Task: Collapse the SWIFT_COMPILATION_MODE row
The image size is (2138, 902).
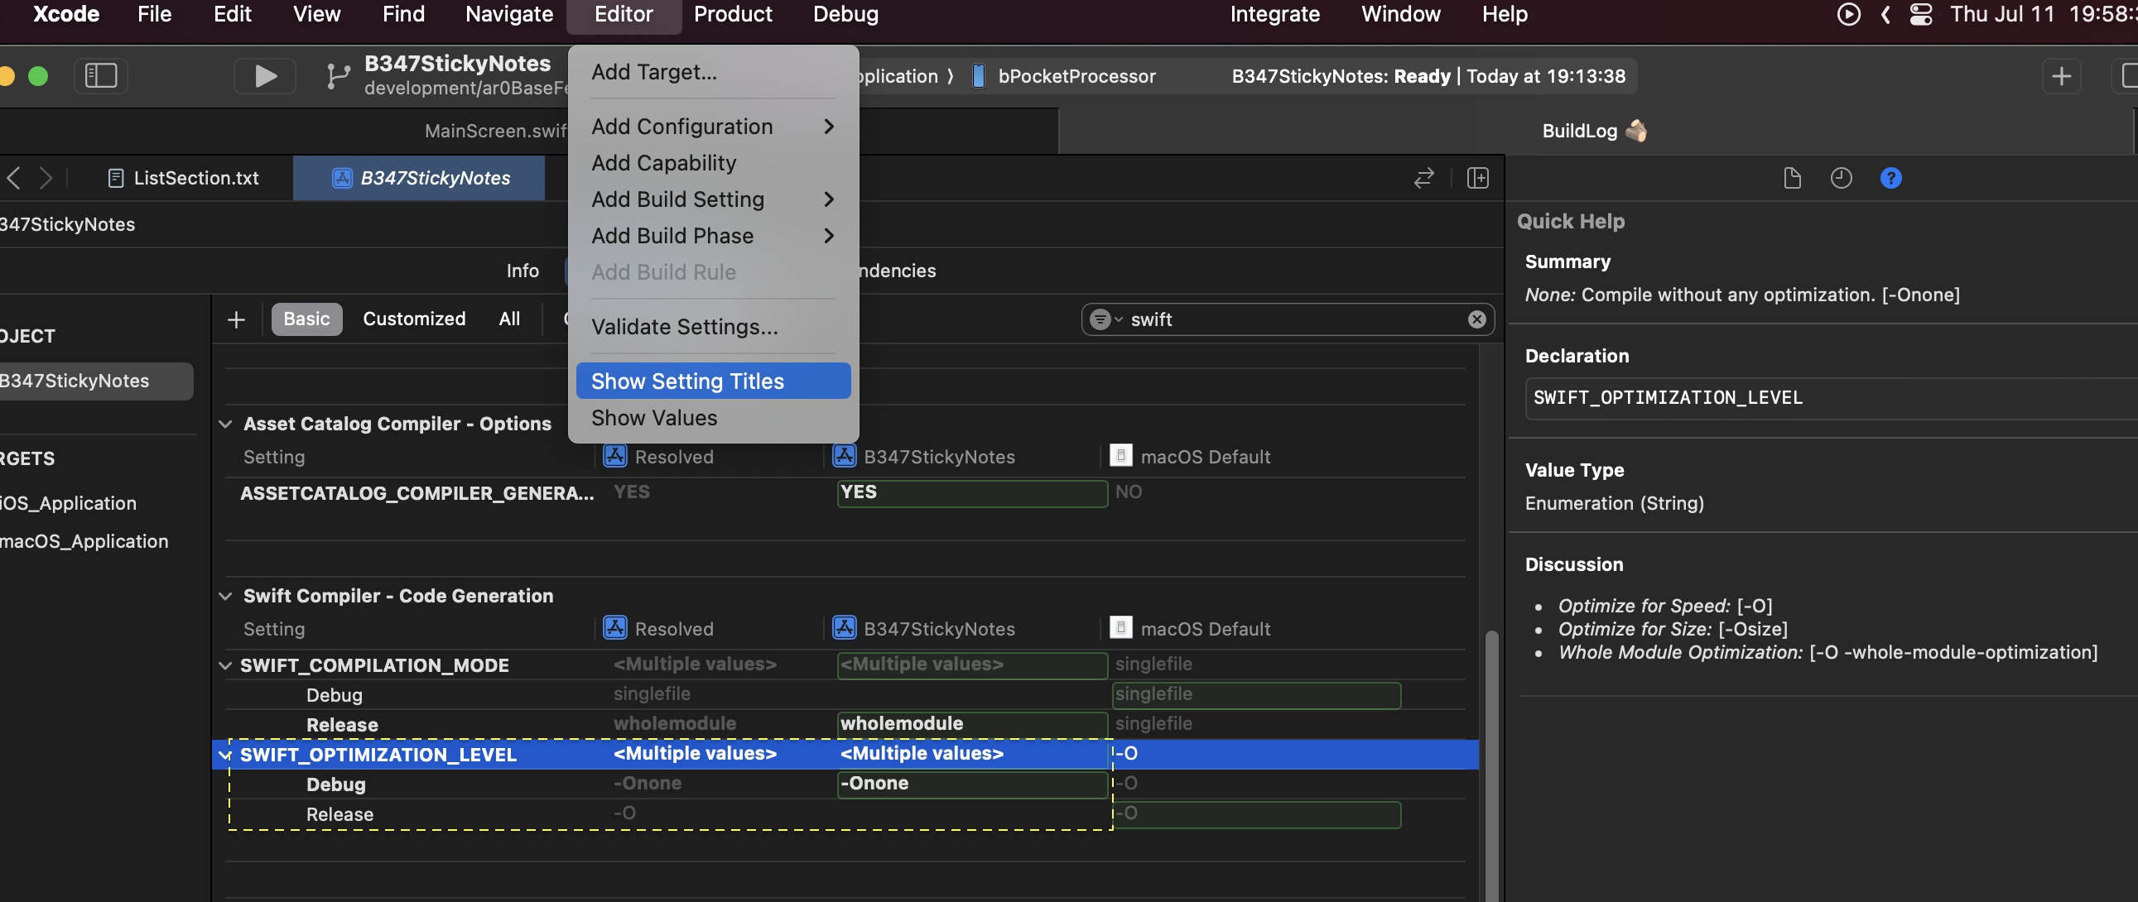Action: (225, 665)
